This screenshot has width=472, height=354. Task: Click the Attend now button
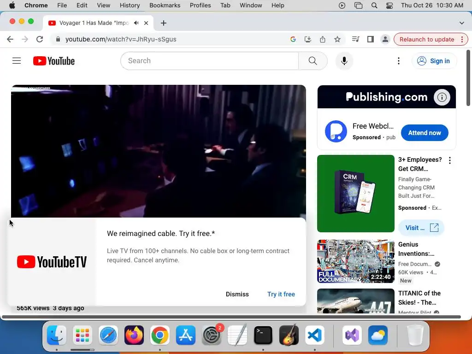(x=425, y=133)
